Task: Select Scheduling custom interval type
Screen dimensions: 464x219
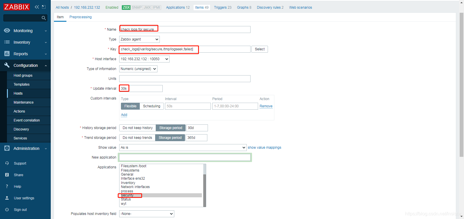Action: (152, 106)
